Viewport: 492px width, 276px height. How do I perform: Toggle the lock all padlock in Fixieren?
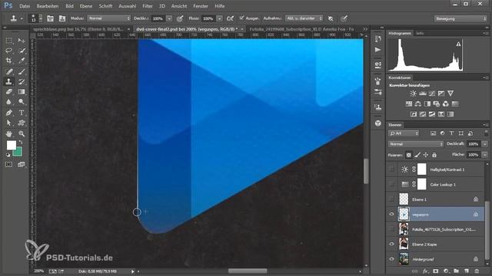coord(434,155)
